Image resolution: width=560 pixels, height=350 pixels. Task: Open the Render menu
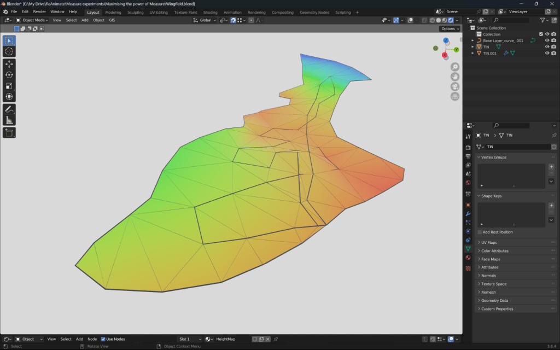click(x=39, y=11)
